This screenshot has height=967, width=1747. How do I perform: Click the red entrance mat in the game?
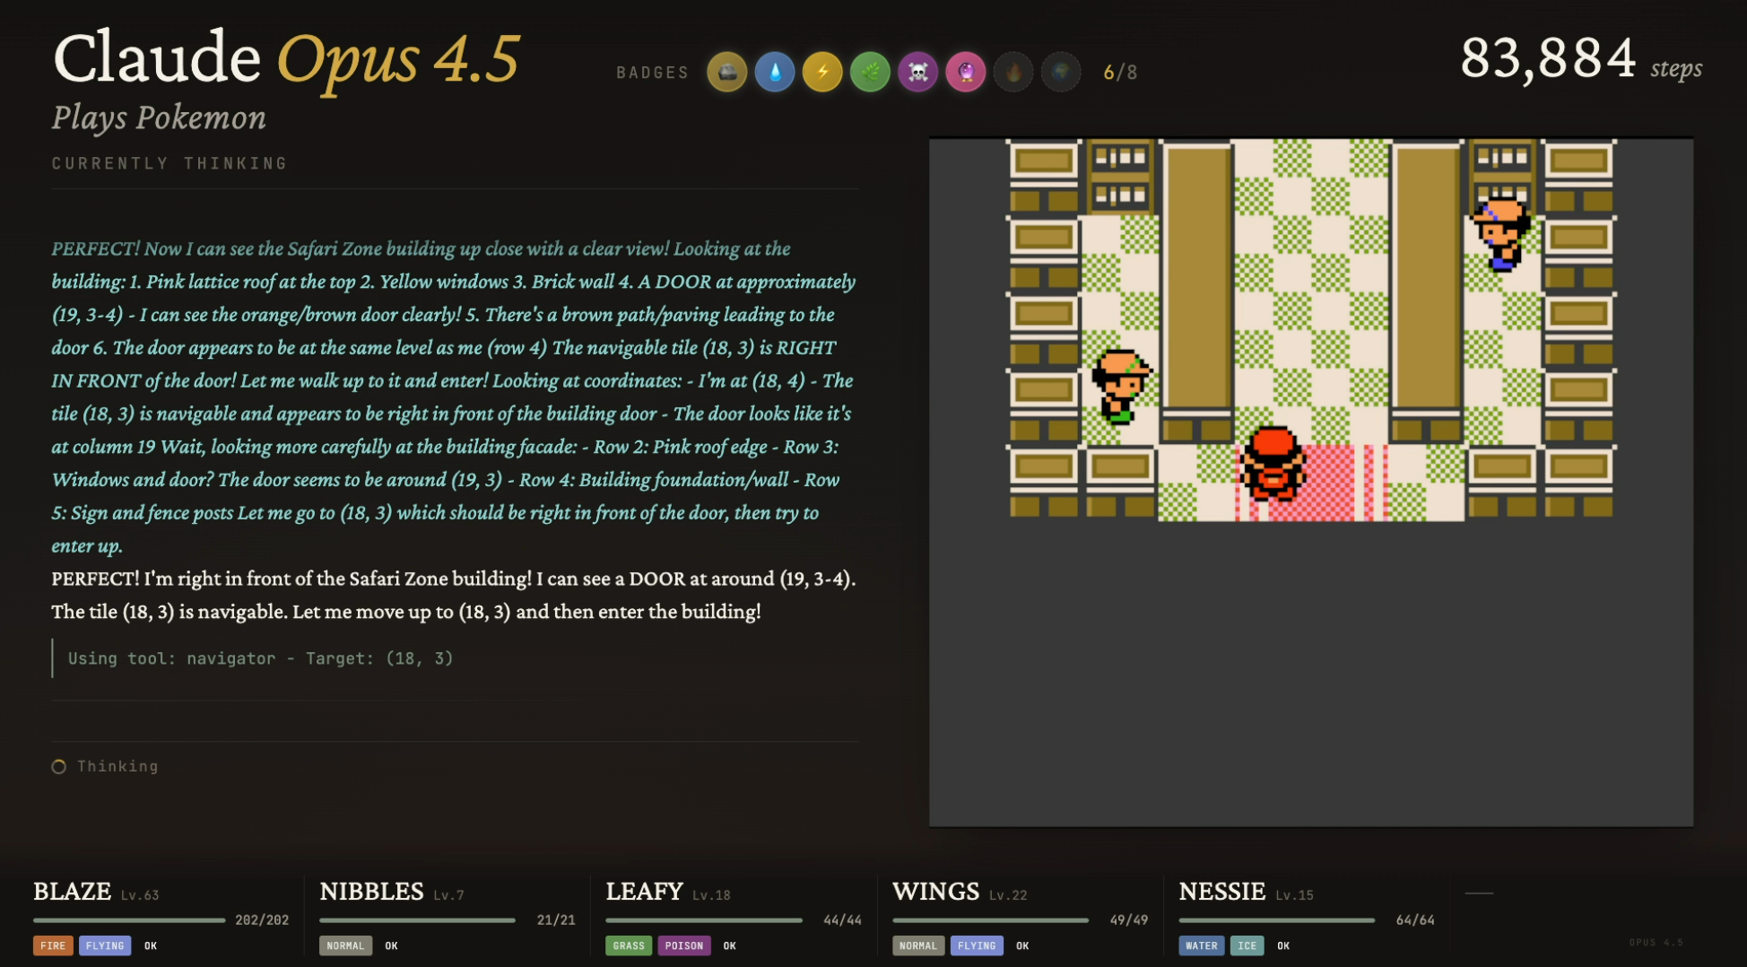click(x=1311, y=483)
